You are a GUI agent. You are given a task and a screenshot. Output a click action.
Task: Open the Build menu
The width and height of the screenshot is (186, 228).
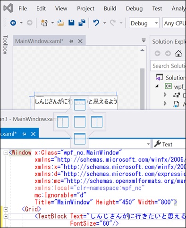coord(110,8)
